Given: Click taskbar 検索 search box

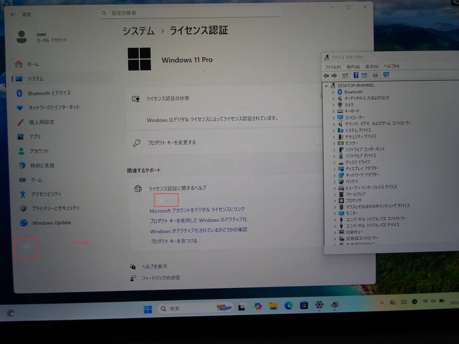Looking at the screenshot, I should pyautogui.click(x=195, y=308).
